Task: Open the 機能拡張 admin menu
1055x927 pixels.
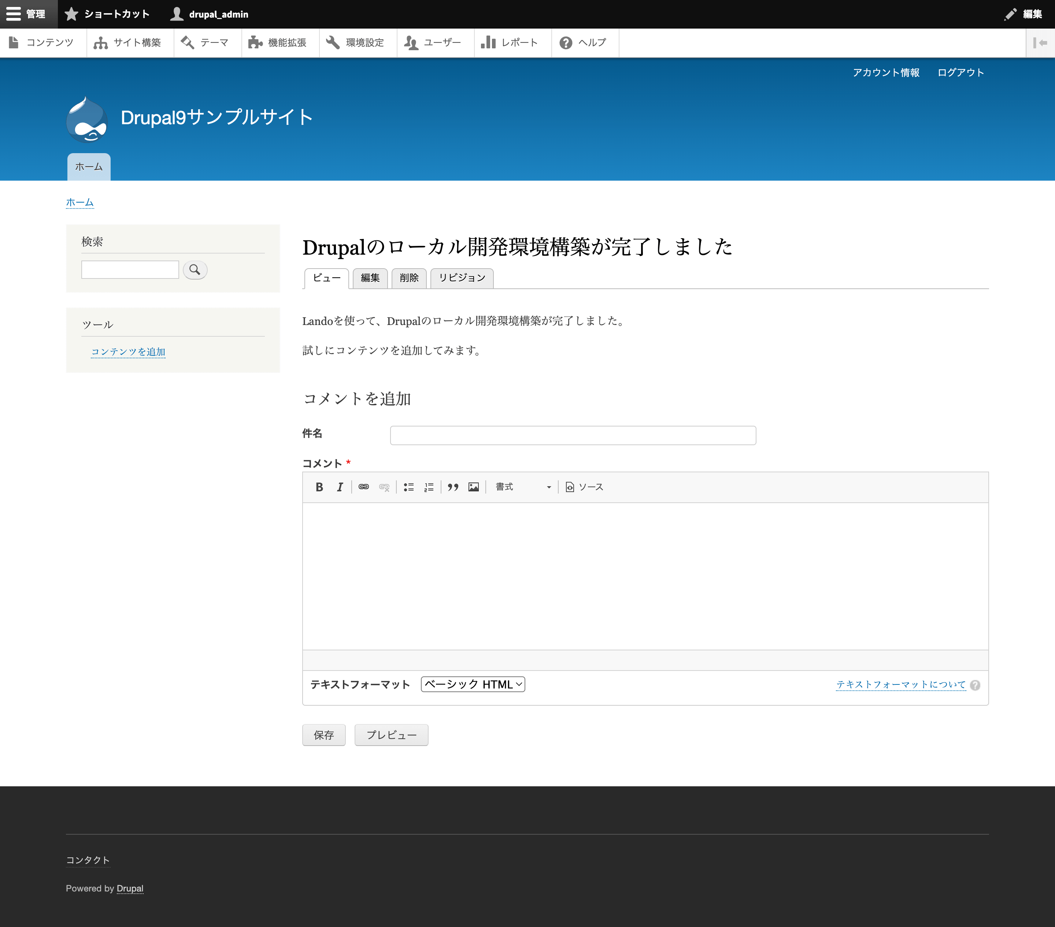Action: (280, 43)
